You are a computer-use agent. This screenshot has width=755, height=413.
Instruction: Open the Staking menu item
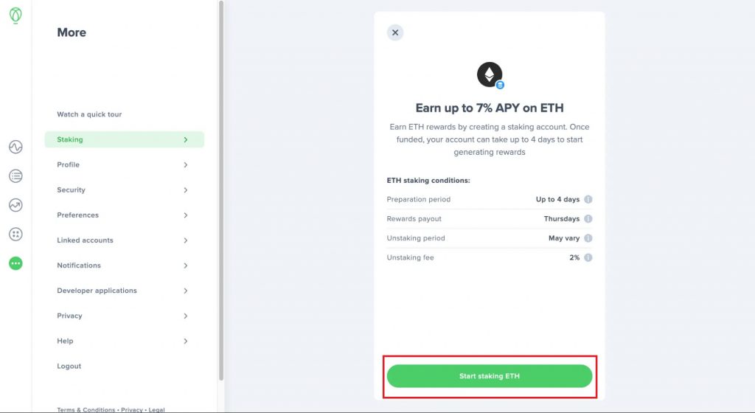coord(124,139)
